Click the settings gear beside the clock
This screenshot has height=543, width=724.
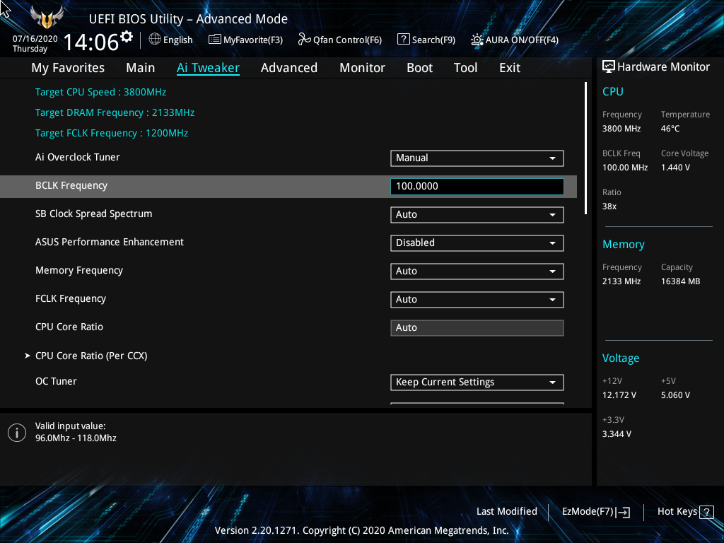click(x=126, y=36)
